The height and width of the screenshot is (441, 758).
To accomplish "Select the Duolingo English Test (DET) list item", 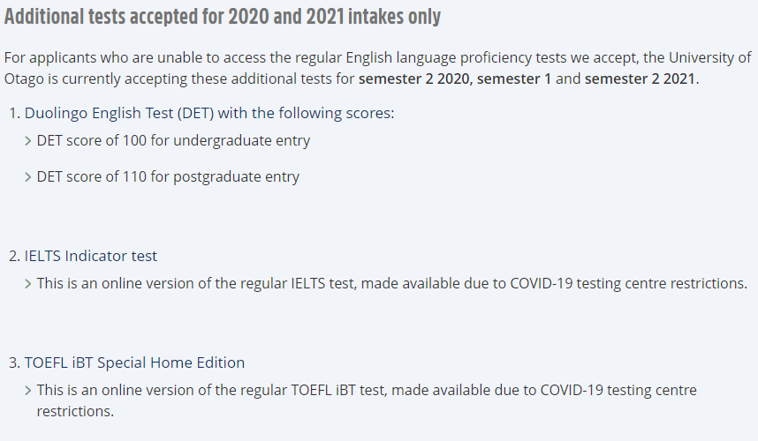I will (x=209, y=114).
